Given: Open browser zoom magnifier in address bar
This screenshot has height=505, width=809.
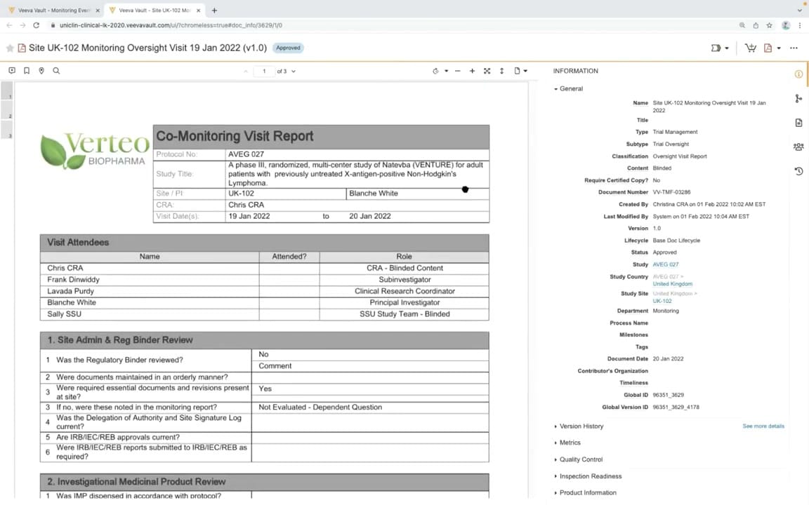Looking at the screenshot, I should point(742,25).
